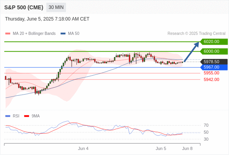Image resolution: width=229 pixels, height=155 pixels.
Task: Click the MA 50 legend label
Action: [74, 34]
